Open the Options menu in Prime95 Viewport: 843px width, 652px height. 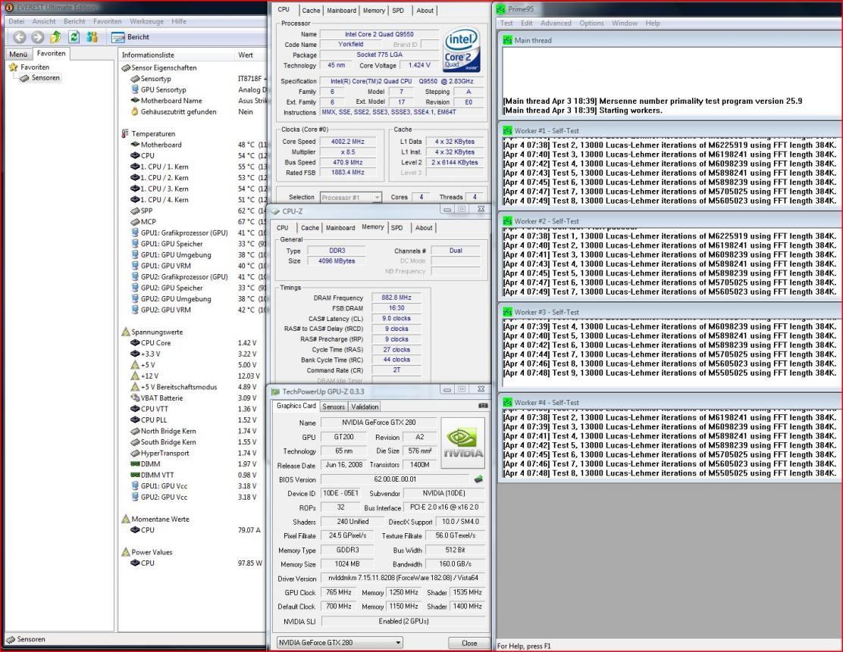(591, 23)
